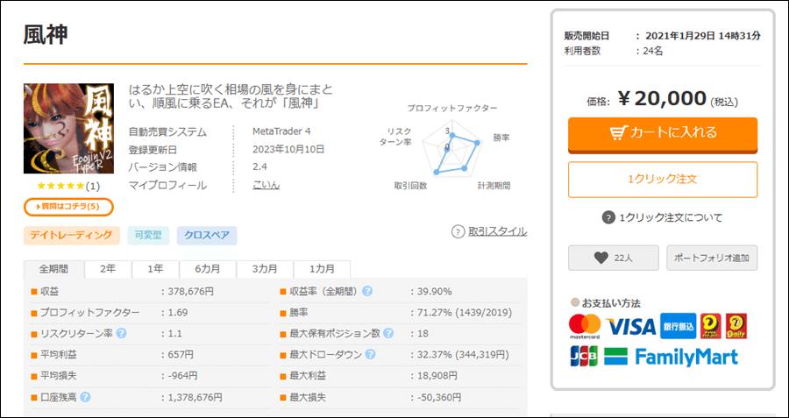Switch to the 全期間 tab
The width and height of the screenshot is (789, 418).
tap(53, 269)
